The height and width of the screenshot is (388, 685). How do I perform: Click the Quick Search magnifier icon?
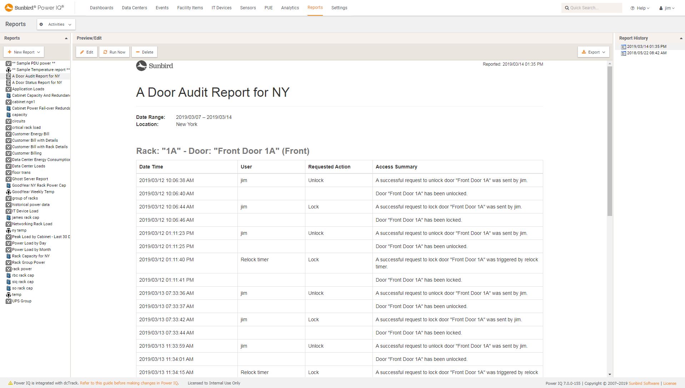(567, 7)
